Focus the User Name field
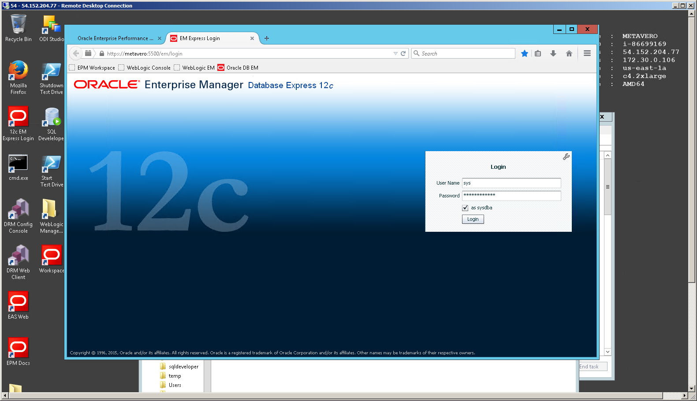This screenshot has height=401, width=697. [511, 183]
